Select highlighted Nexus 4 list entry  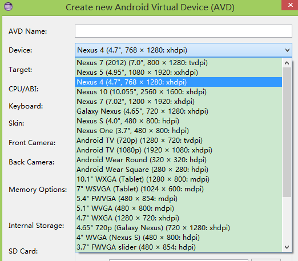(x=179, y=82)
